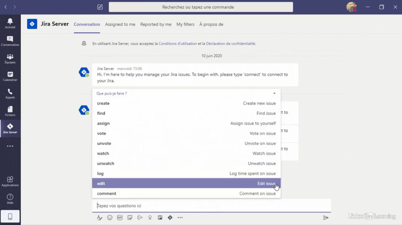Click 'Que puis-je faire ?' header text
This screenshot has width=402, height=225.
click(x=112, y=93)
